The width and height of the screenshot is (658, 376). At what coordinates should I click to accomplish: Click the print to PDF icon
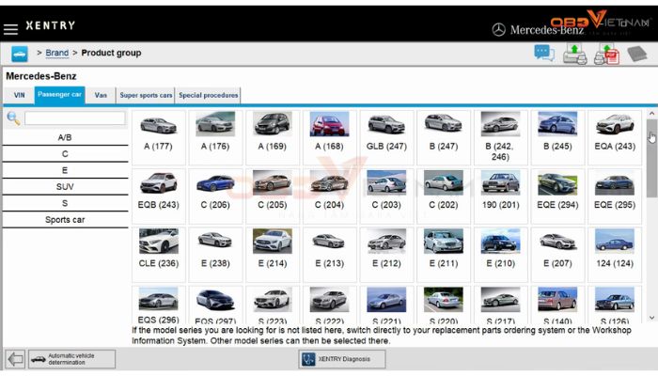[607, 54]
